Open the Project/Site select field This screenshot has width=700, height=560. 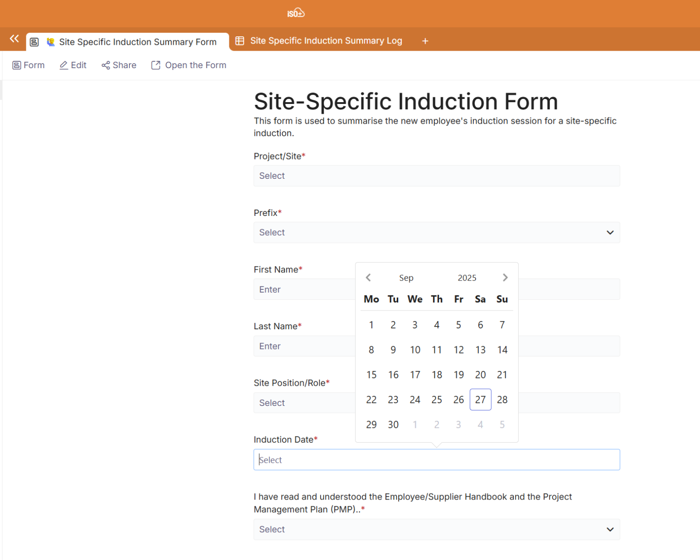[436, 176]
